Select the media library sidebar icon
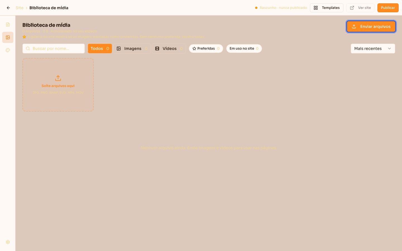 (8, 37)
